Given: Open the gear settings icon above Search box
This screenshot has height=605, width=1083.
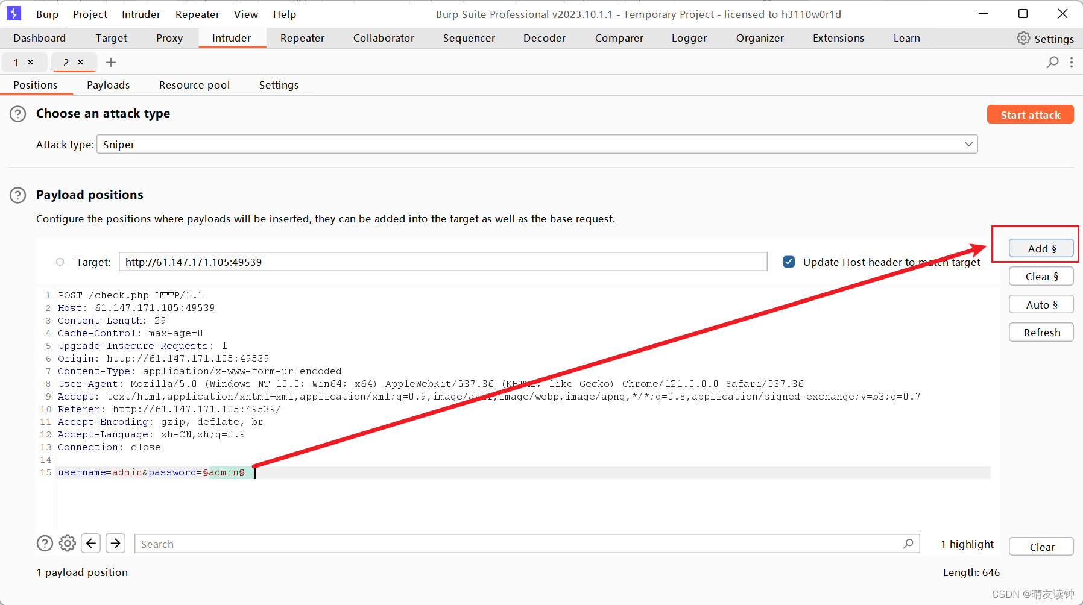Looking at the screenshot, I should point(67,543).
